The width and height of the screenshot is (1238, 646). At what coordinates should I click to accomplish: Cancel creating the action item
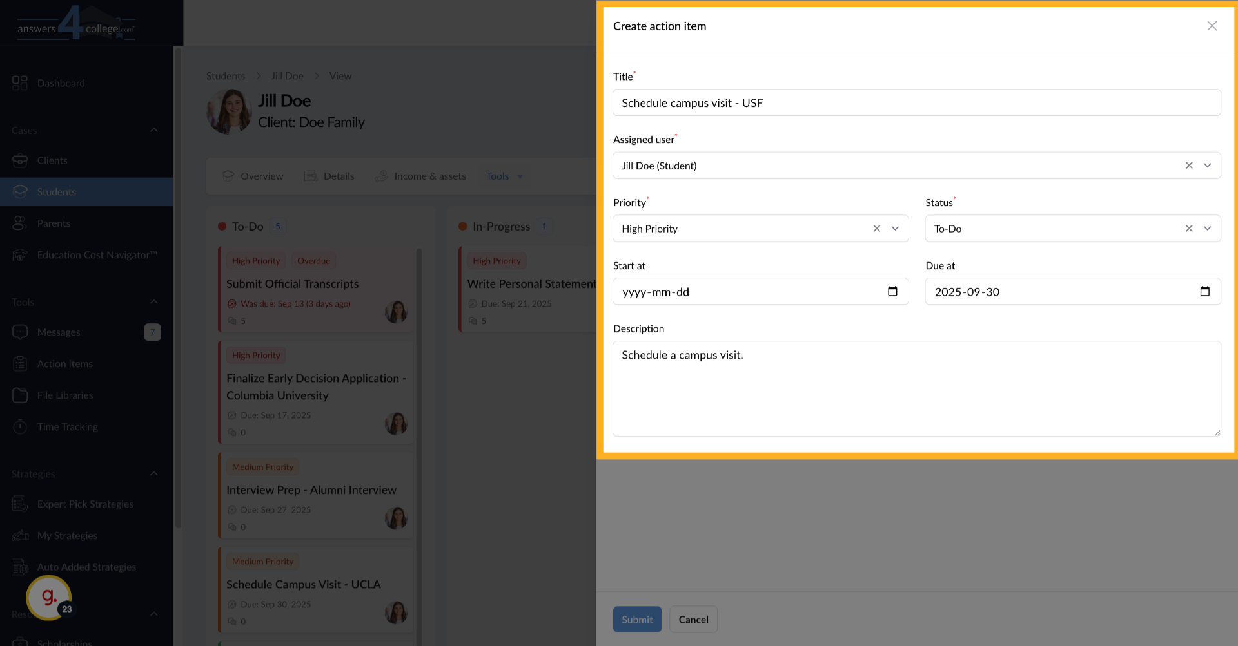tap(693, 619)
